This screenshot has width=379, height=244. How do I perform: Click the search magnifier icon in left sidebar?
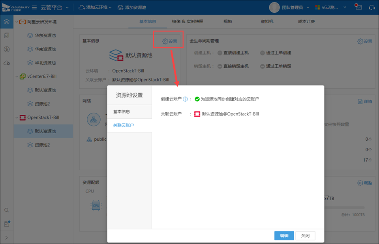coord(6,210)
